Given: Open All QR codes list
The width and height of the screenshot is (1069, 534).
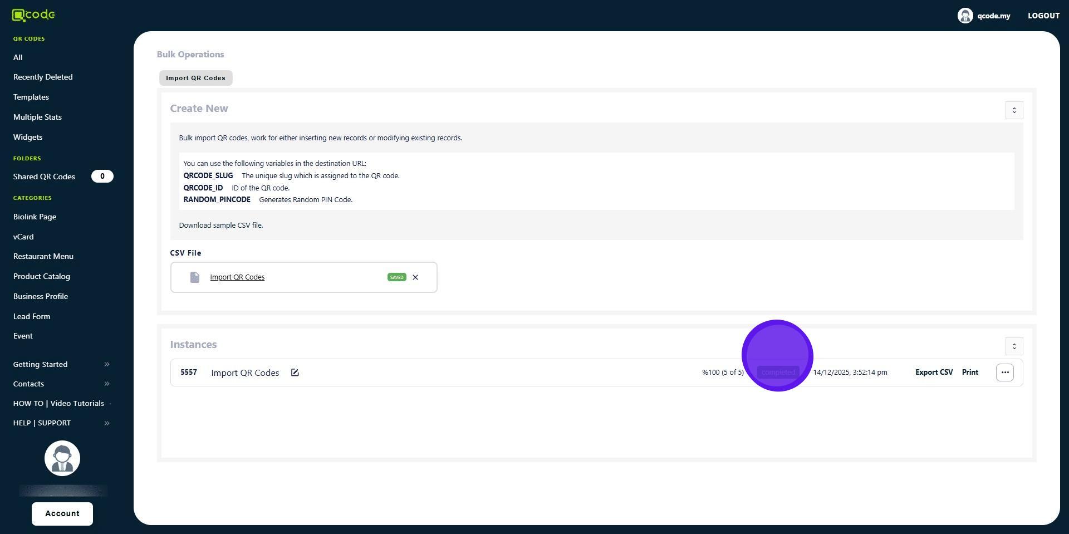Looking at the screenshot, I should pyautogui.click(x=18, y=57).
